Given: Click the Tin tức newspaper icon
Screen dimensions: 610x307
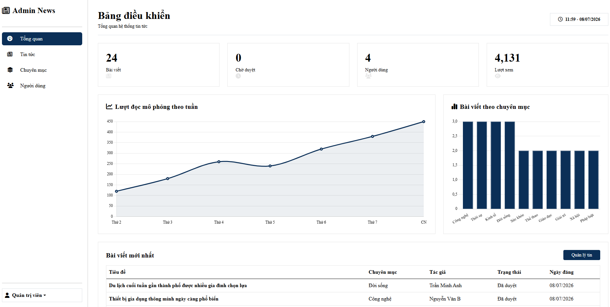Looking at the screenshot, I should (10, 54).
